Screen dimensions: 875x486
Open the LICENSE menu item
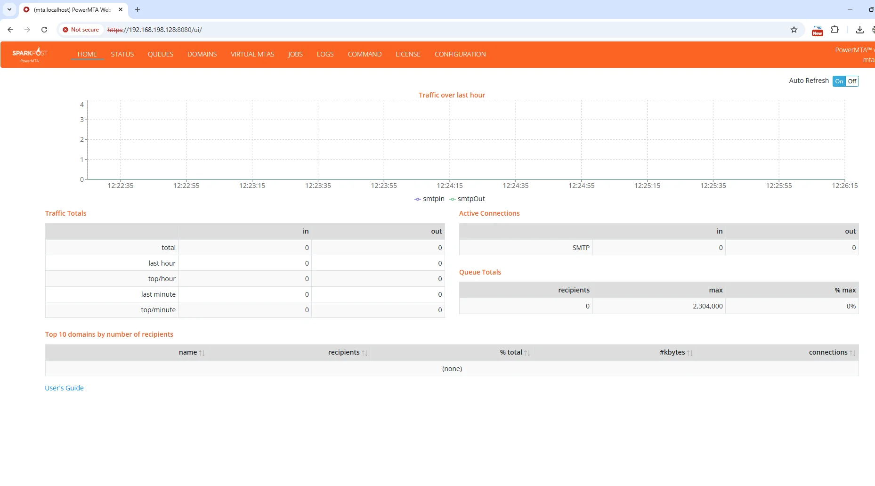click(408, 54)
